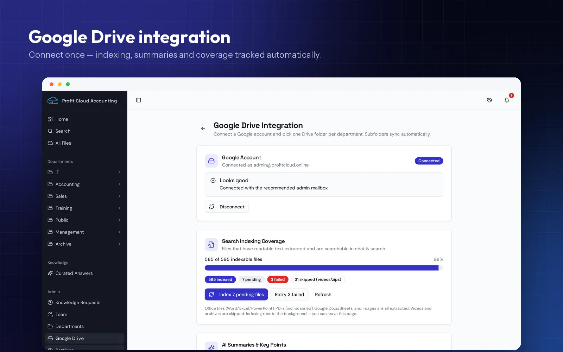Open the notifications bell
The width and height of the screenshot is (563, 352).
[x=507, y=100]
